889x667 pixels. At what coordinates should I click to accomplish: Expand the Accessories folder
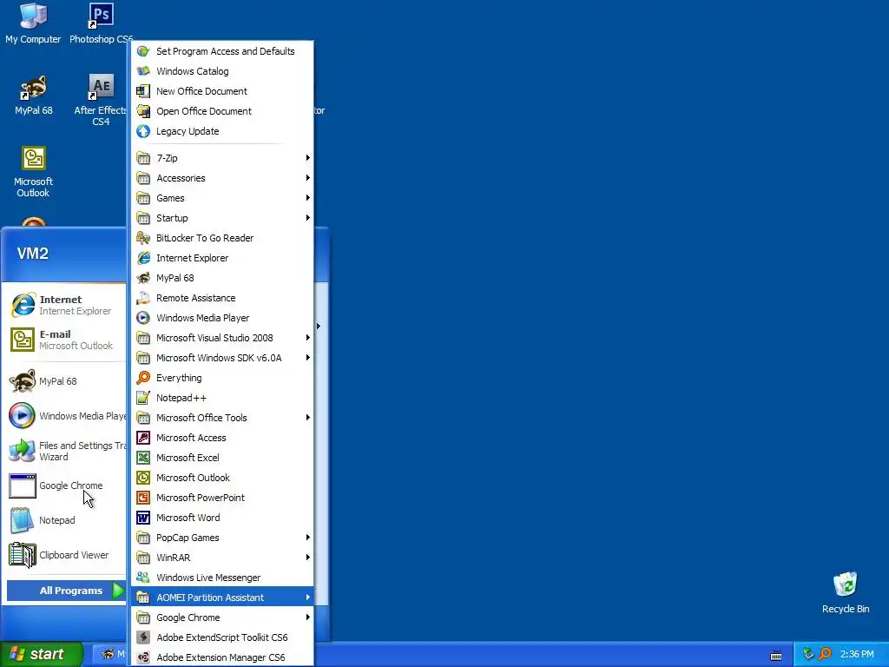click(x=222, y=178)
